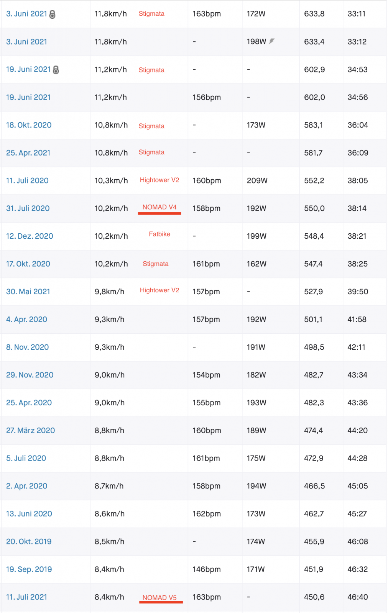Screen dimensions: 388x613
Task: Open the 11. Juli 2020 effort
Action: click(27, 180)
